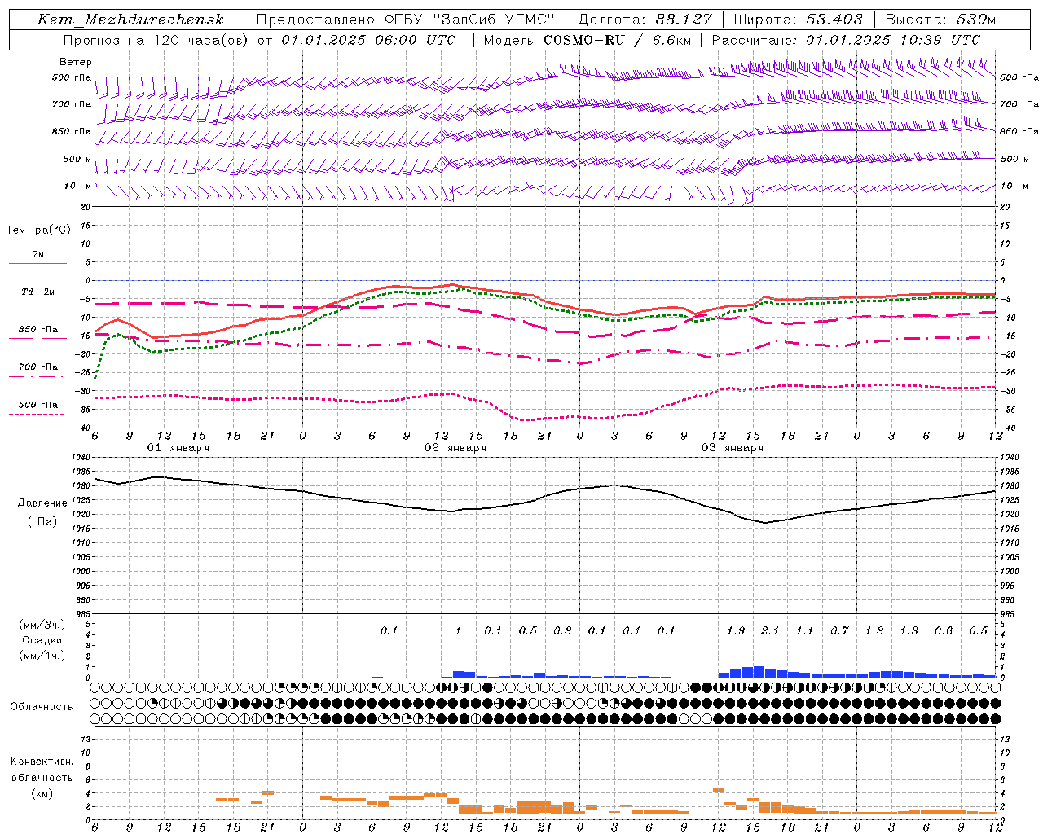Select the (мм/3ч.) precipitation unit label
This screenshot has width=1043, height=834.
42,625
